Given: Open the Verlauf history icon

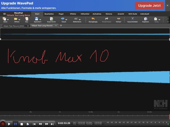Looking at the screenshot, I should [x=119, y=19].
